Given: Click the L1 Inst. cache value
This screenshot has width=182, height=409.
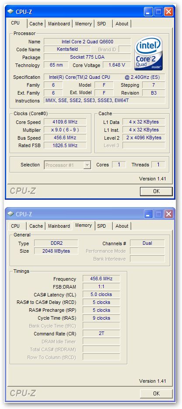Looking at the screenshot, I should tap(143, 130).
